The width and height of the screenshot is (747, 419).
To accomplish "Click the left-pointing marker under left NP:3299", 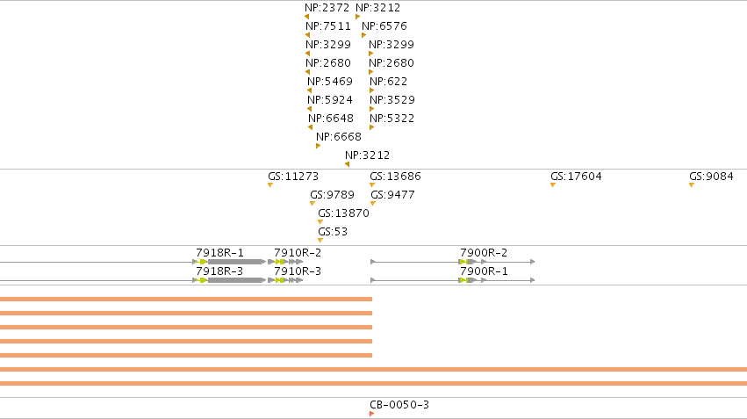I will coord(308,54).
